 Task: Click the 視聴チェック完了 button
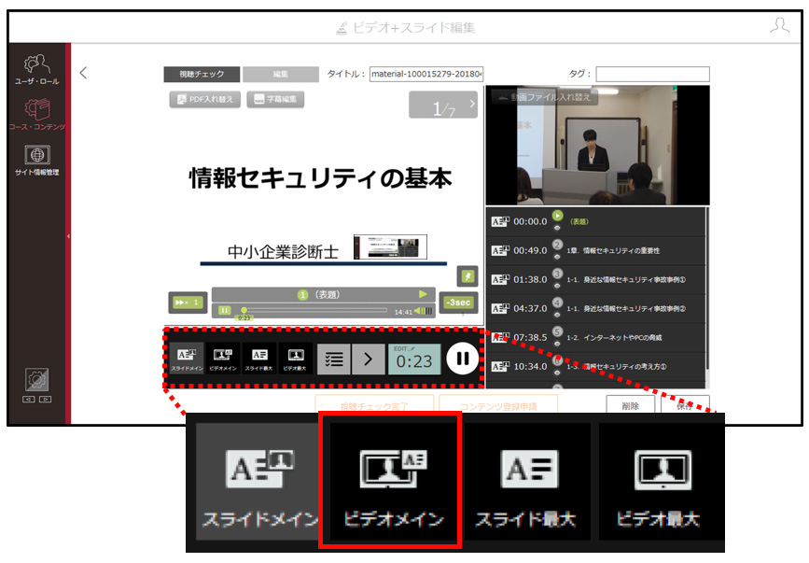point(374,406)
